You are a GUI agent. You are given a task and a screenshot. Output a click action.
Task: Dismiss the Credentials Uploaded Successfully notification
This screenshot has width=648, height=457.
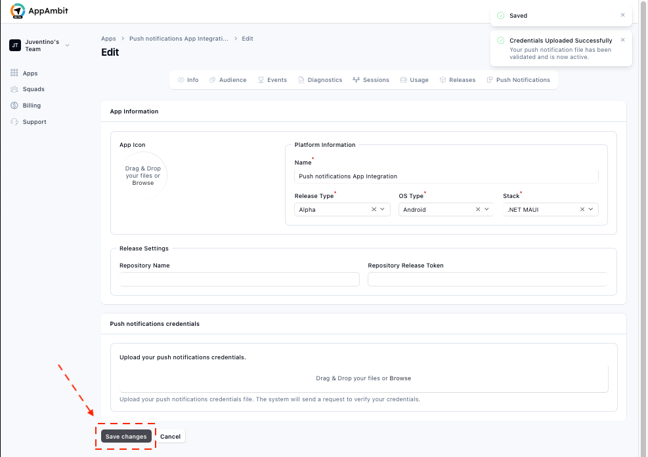click(622, 39)
